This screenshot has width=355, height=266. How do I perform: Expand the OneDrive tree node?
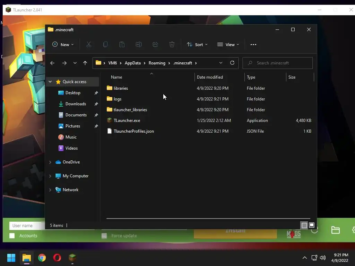click(x=50, y=162)
